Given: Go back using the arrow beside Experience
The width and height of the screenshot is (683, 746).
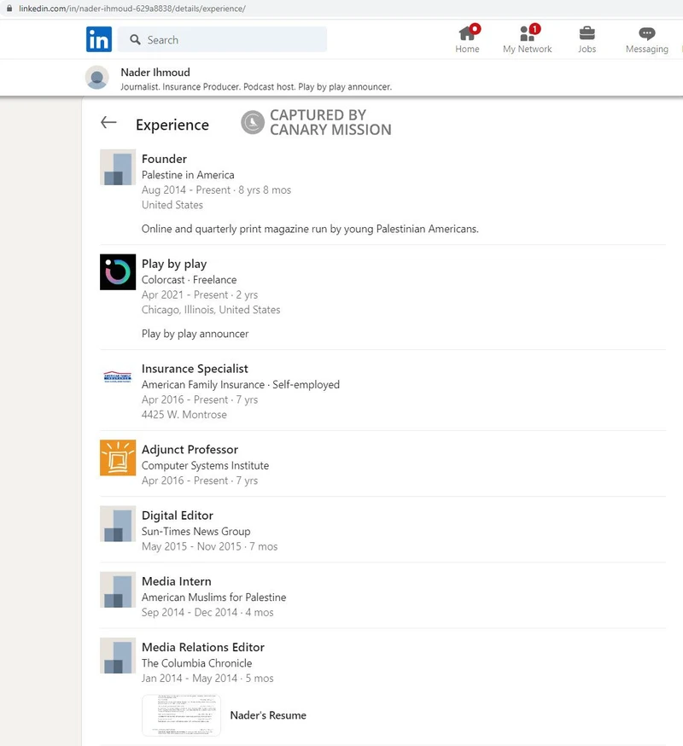Looking at the screenshot, I should tap(108, 122).
